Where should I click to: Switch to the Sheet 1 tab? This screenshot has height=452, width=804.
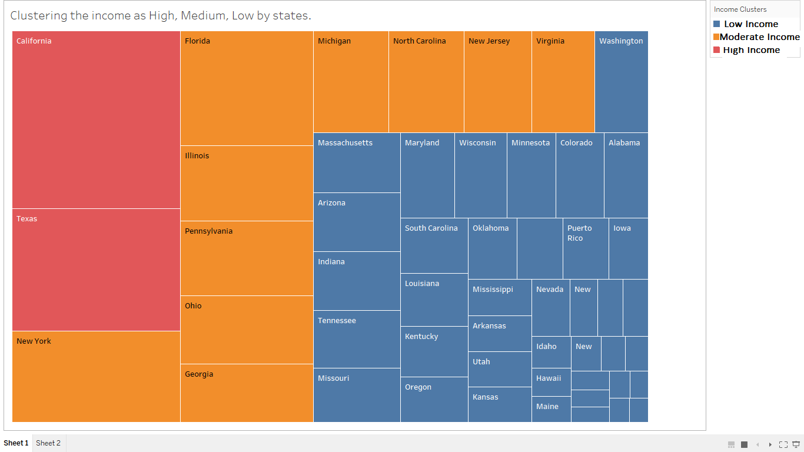tap(16, 443)
